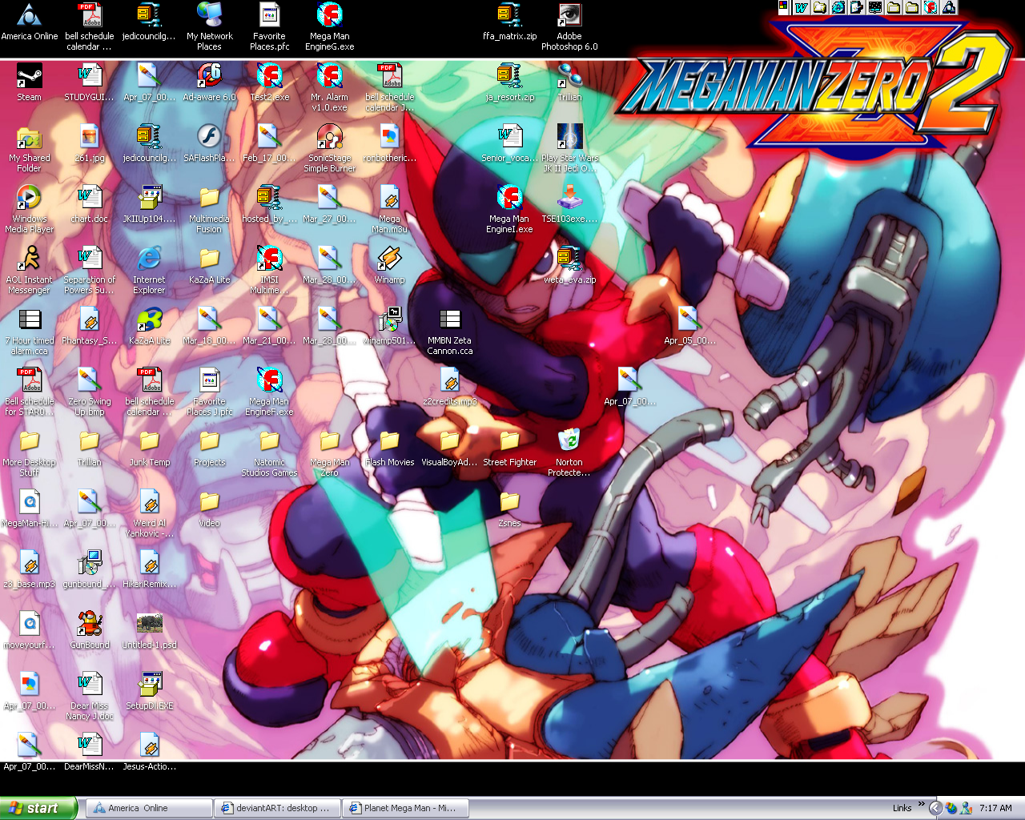This screenshot has height=820, width=1025.
Task: Click the Links toolbar label
Action: (902, 808)
